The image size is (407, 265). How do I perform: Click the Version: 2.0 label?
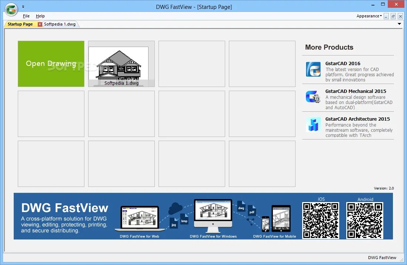coord(384,188)
